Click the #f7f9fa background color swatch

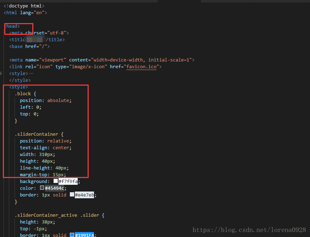click(x=56, y=181)
